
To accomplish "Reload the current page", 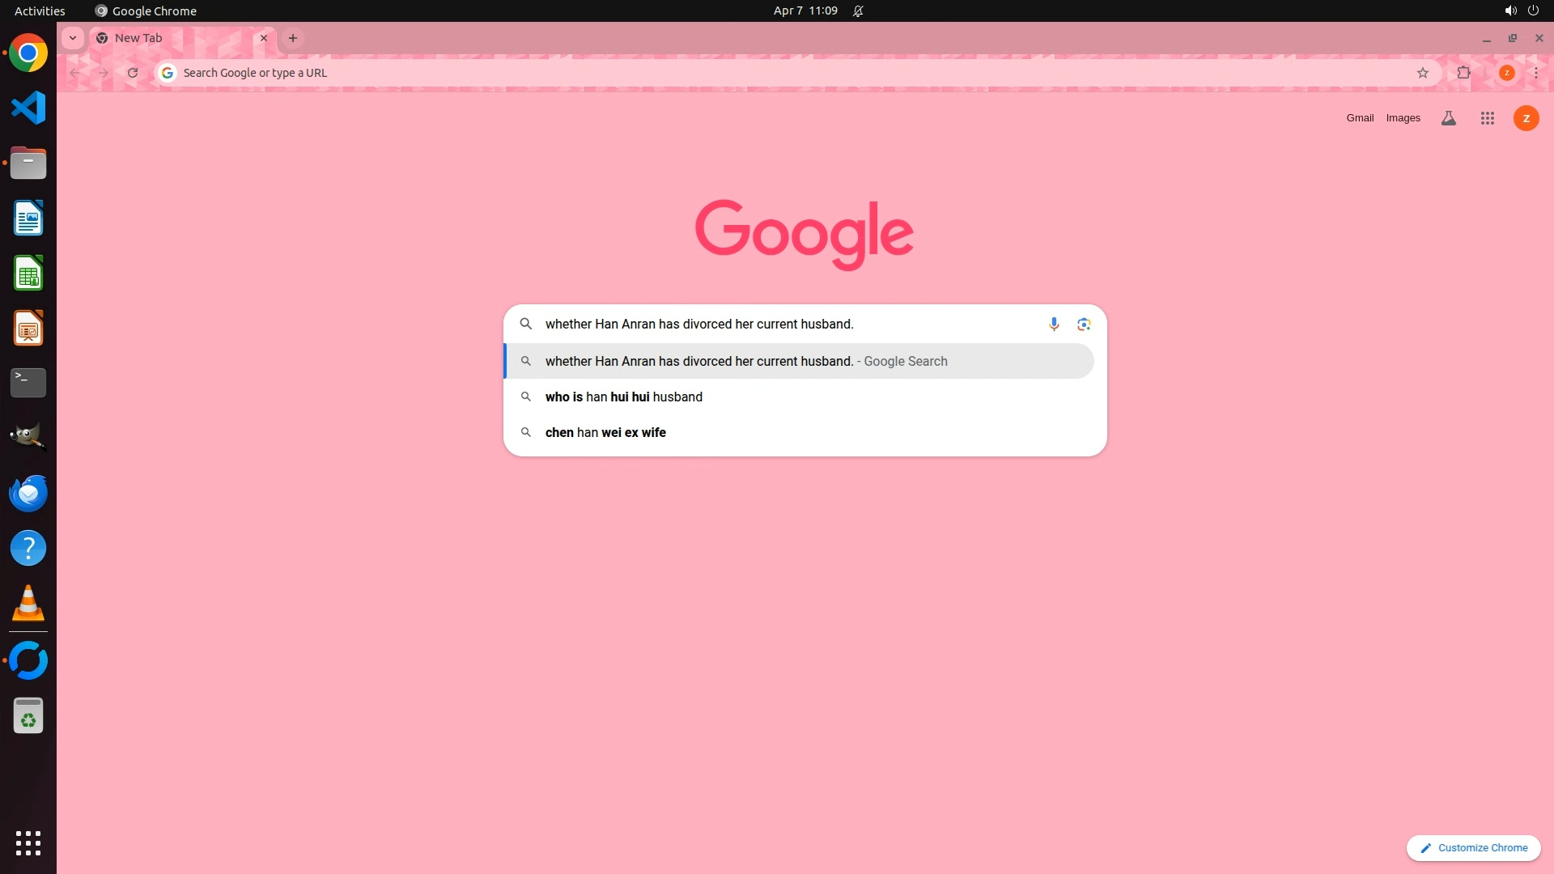I will pyautogui.click(x=133, y=73).
